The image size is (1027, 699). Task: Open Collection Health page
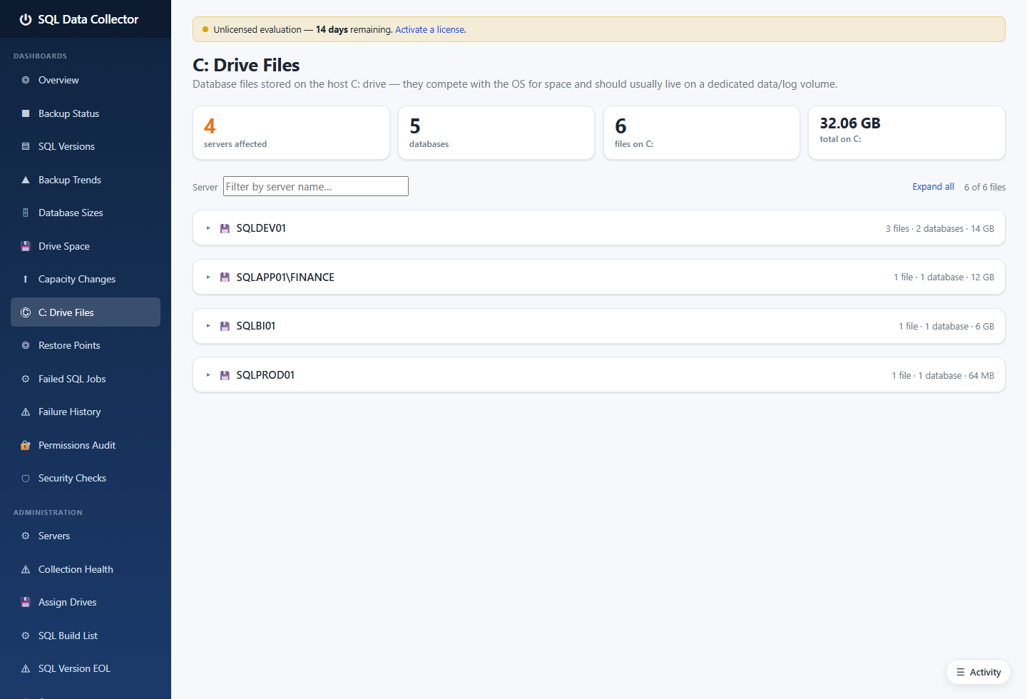pyautogui.click(x=86, y=569)
